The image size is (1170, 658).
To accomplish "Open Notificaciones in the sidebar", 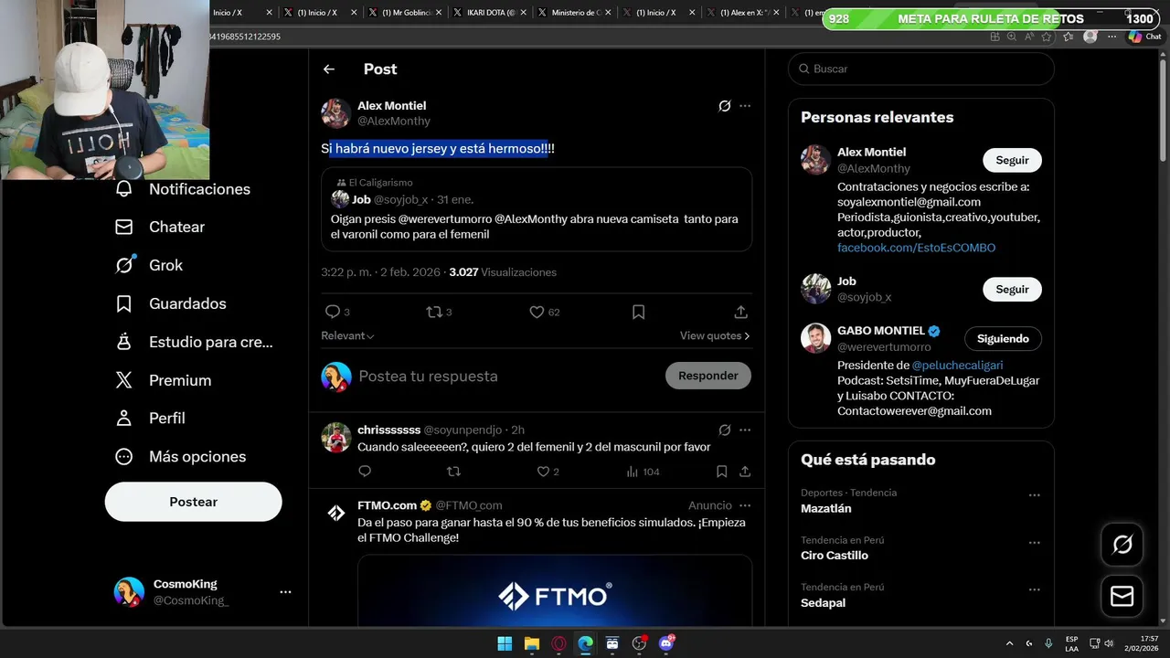I will 183,189.
